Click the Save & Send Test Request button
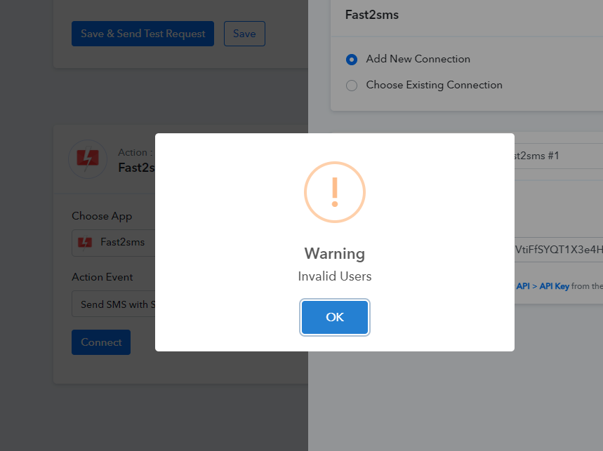 click(143, 34)
